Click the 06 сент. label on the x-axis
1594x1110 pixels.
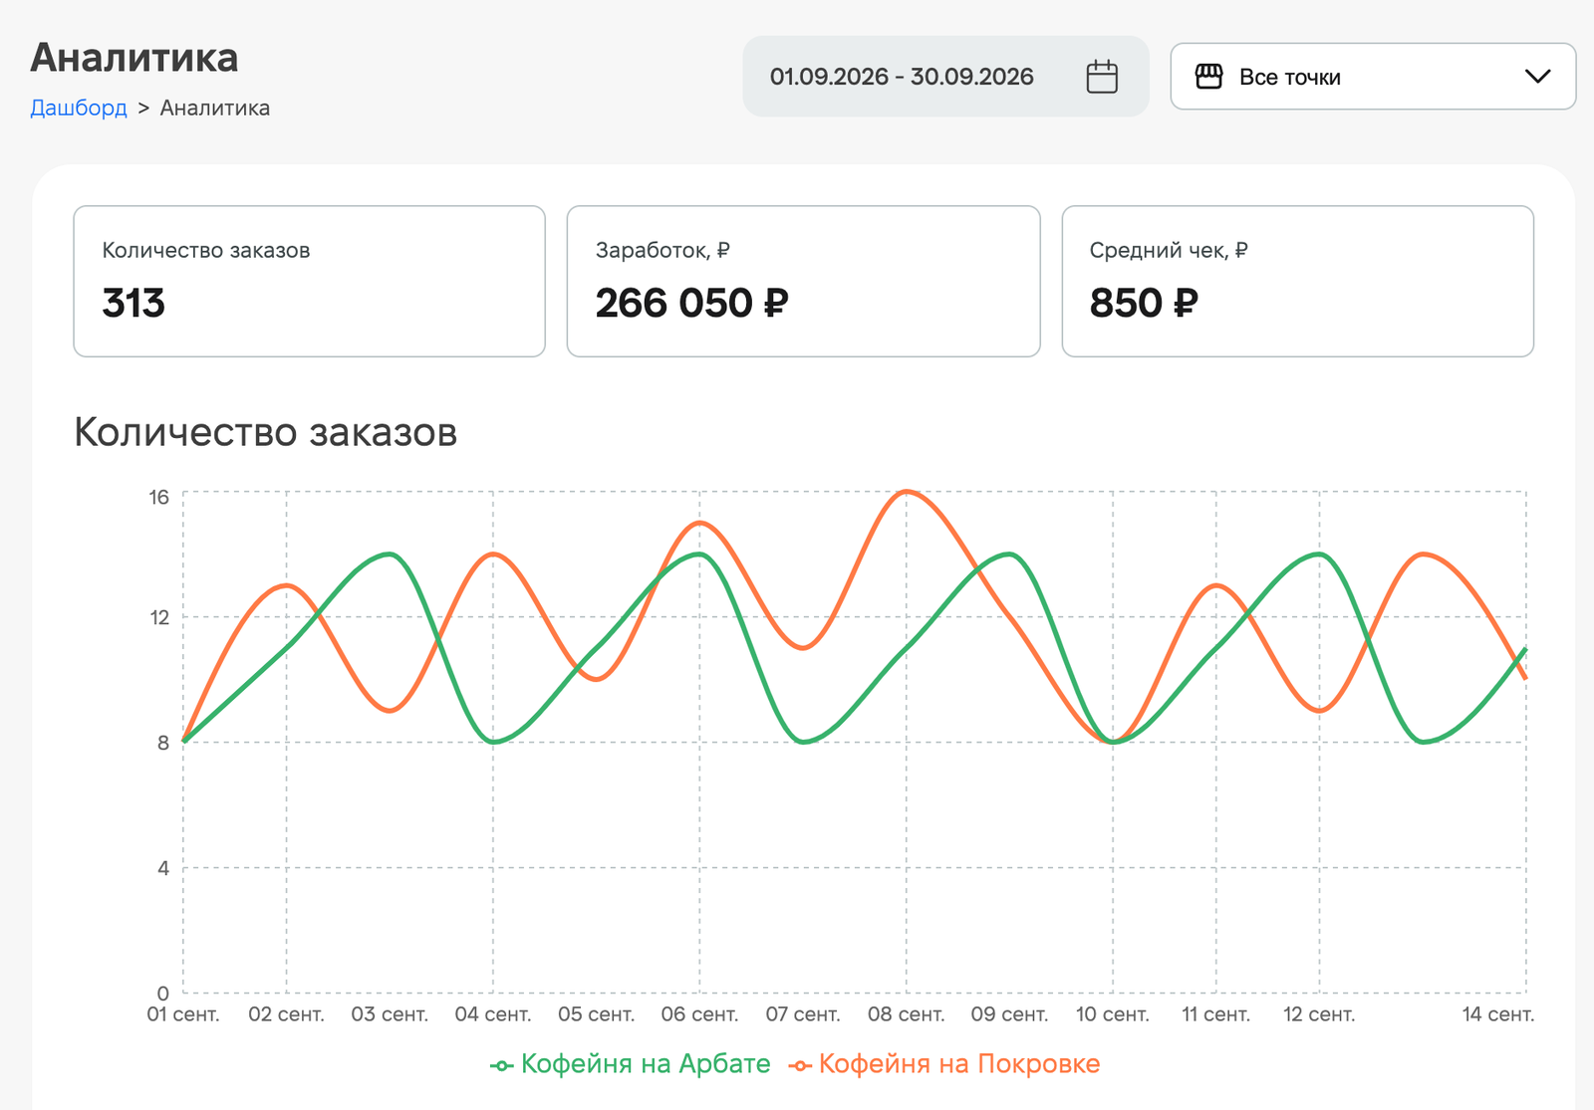699,1014
